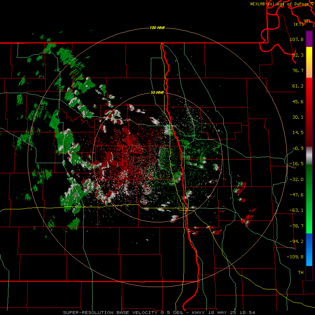Click the 30.1 value on velocity scale
Screen dimensions: 315x315
point(298,117)
